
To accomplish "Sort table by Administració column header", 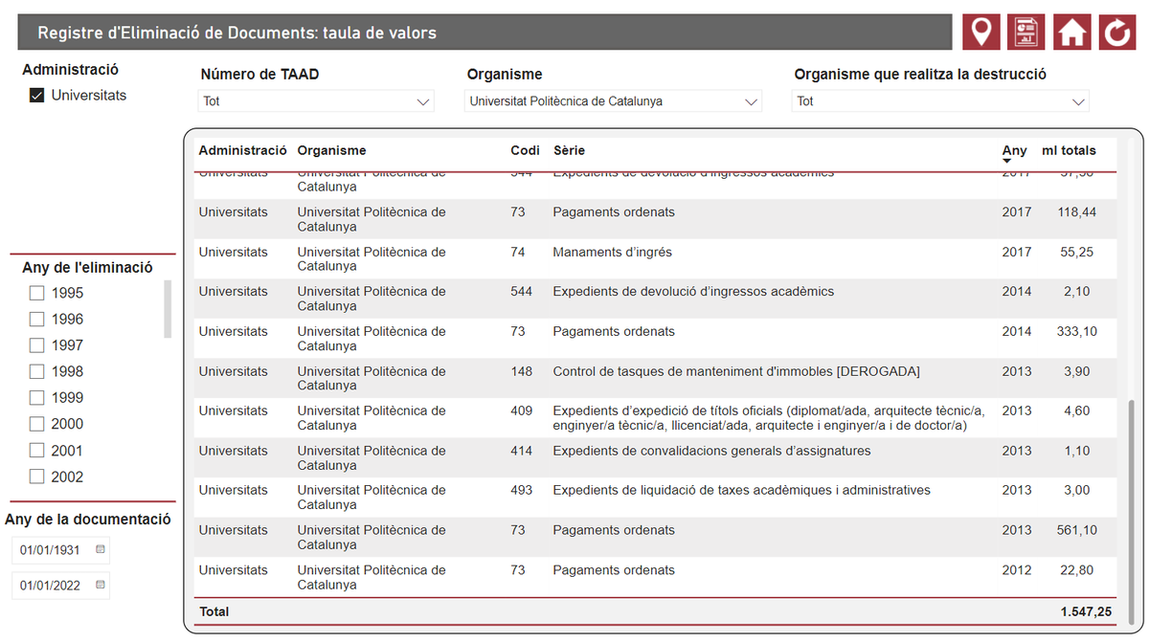I will click(243, 150).
